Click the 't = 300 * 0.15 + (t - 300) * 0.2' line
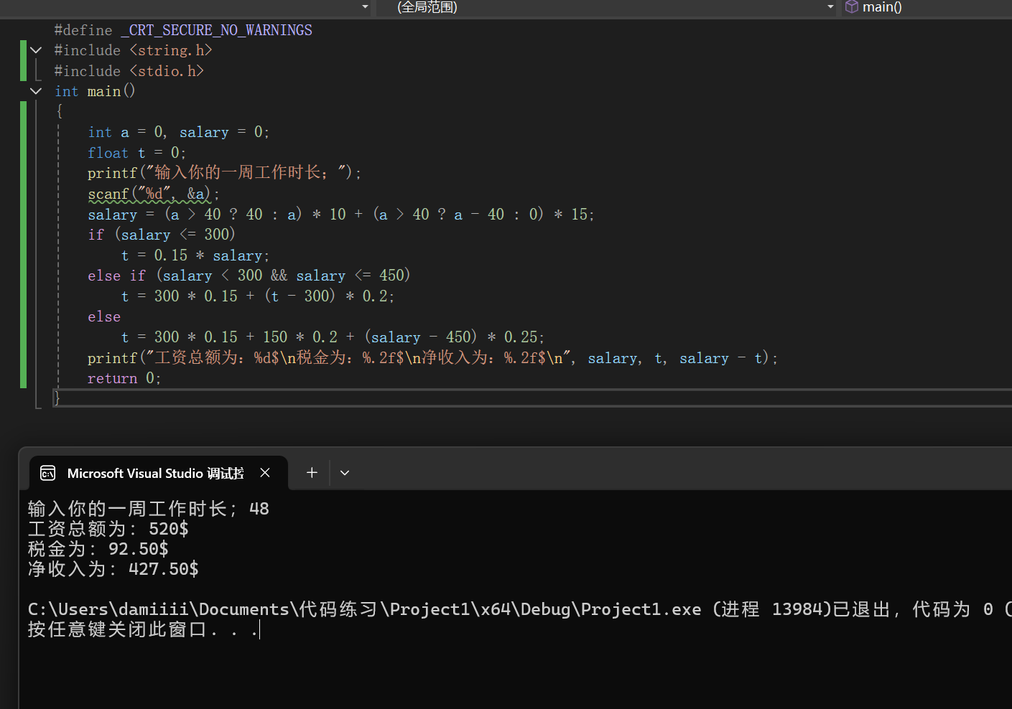The height and width of the screenshot is (709, 1012). (258, 296)
